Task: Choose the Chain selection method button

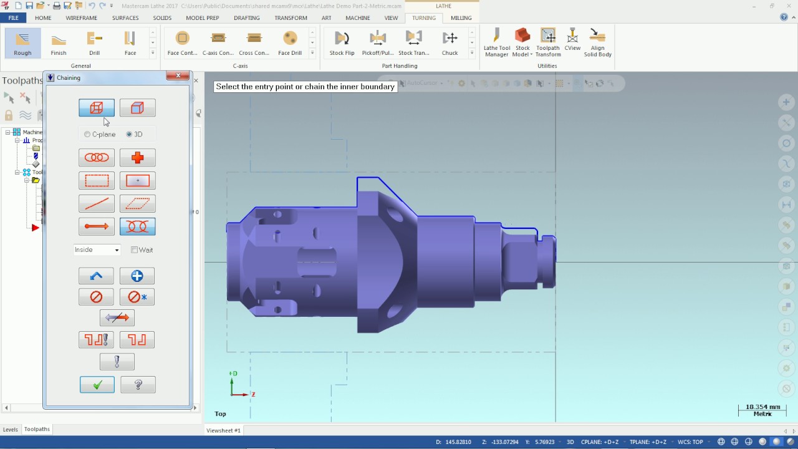Action: tap(97, 158)
